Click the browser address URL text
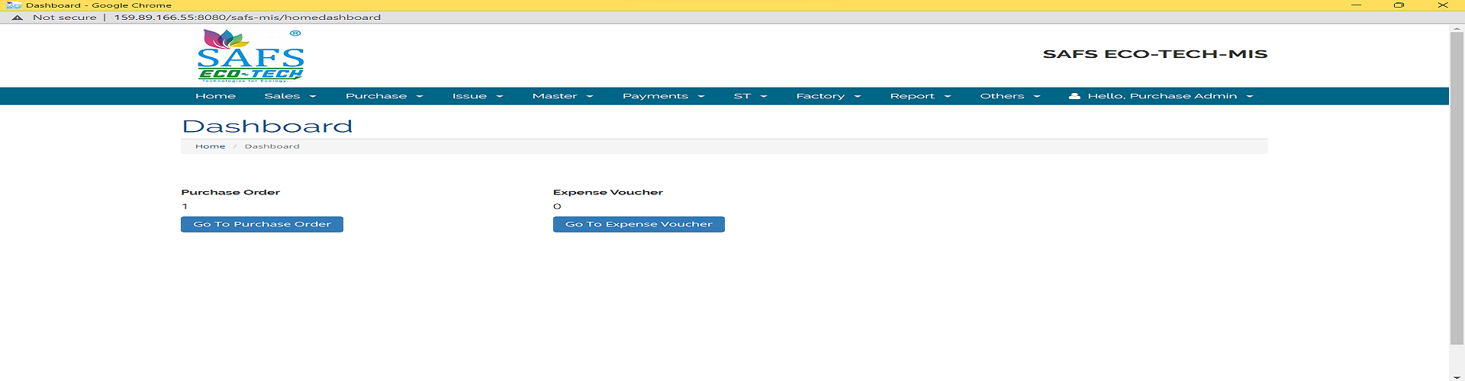The width and height of the screenshot is (1465, 381). (x=247, y=18)
